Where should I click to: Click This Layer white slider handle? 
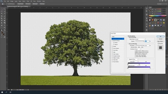[139, 64]
